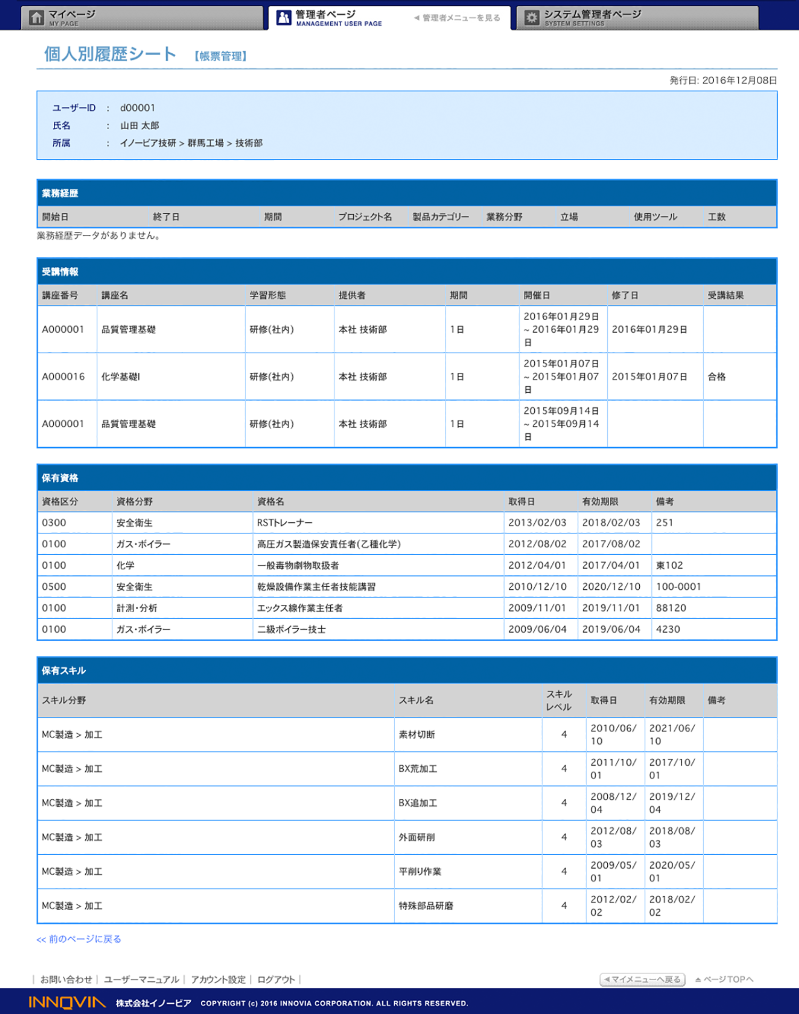
Task: Open the 管理者メニューを見る menu link
Action: (x=457, y=18)
